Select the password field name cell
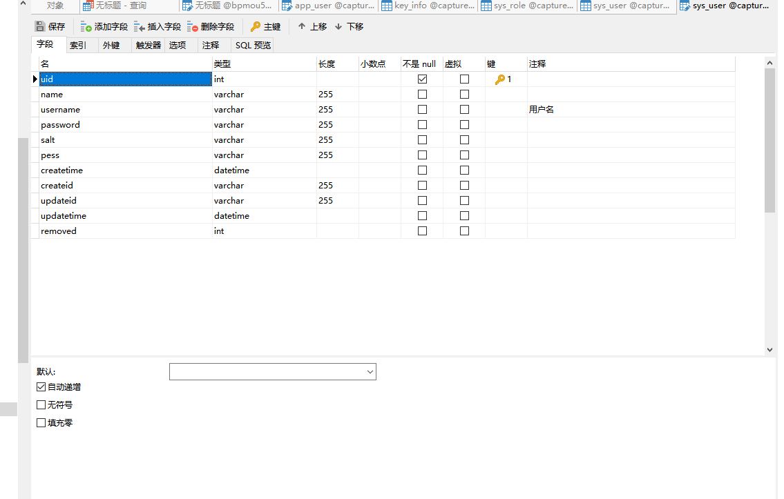784x499 pixels. click(126, 124)
